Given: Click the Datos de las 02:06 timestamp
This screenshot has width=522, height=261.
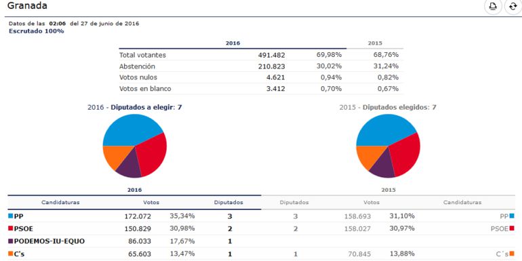Looking at the screenshot, I should pos(74,24).
